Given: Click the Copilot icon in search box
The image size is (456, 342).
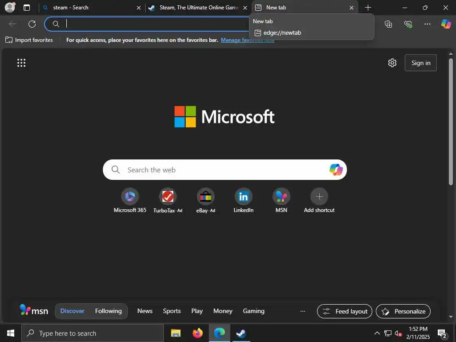Looking at the screenshot, I should coord(336,170).
